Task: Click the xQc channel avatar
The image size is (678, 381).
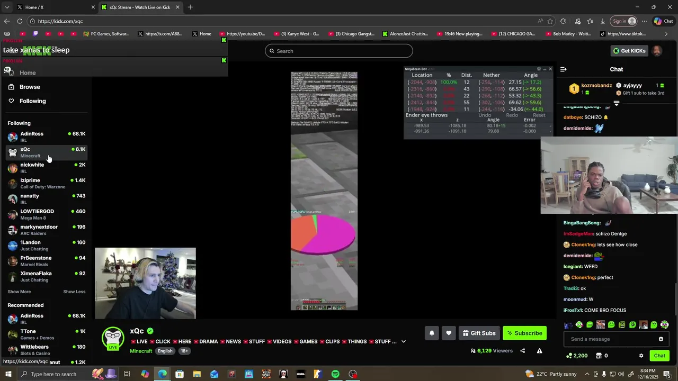Action: tap(113, 339)
